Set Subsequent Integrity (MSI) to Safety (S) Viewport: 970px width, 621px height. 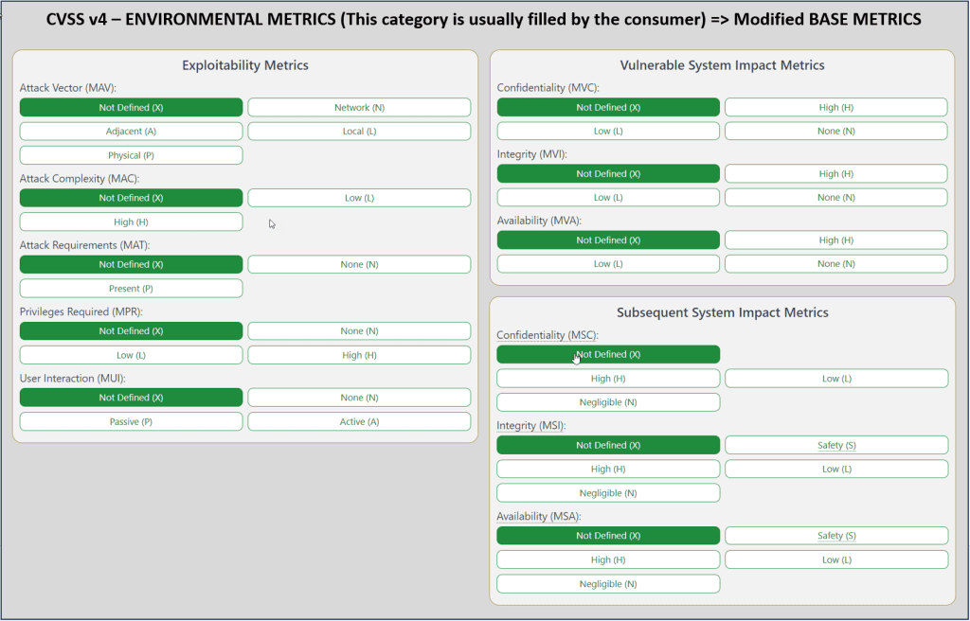click(835, 445)
